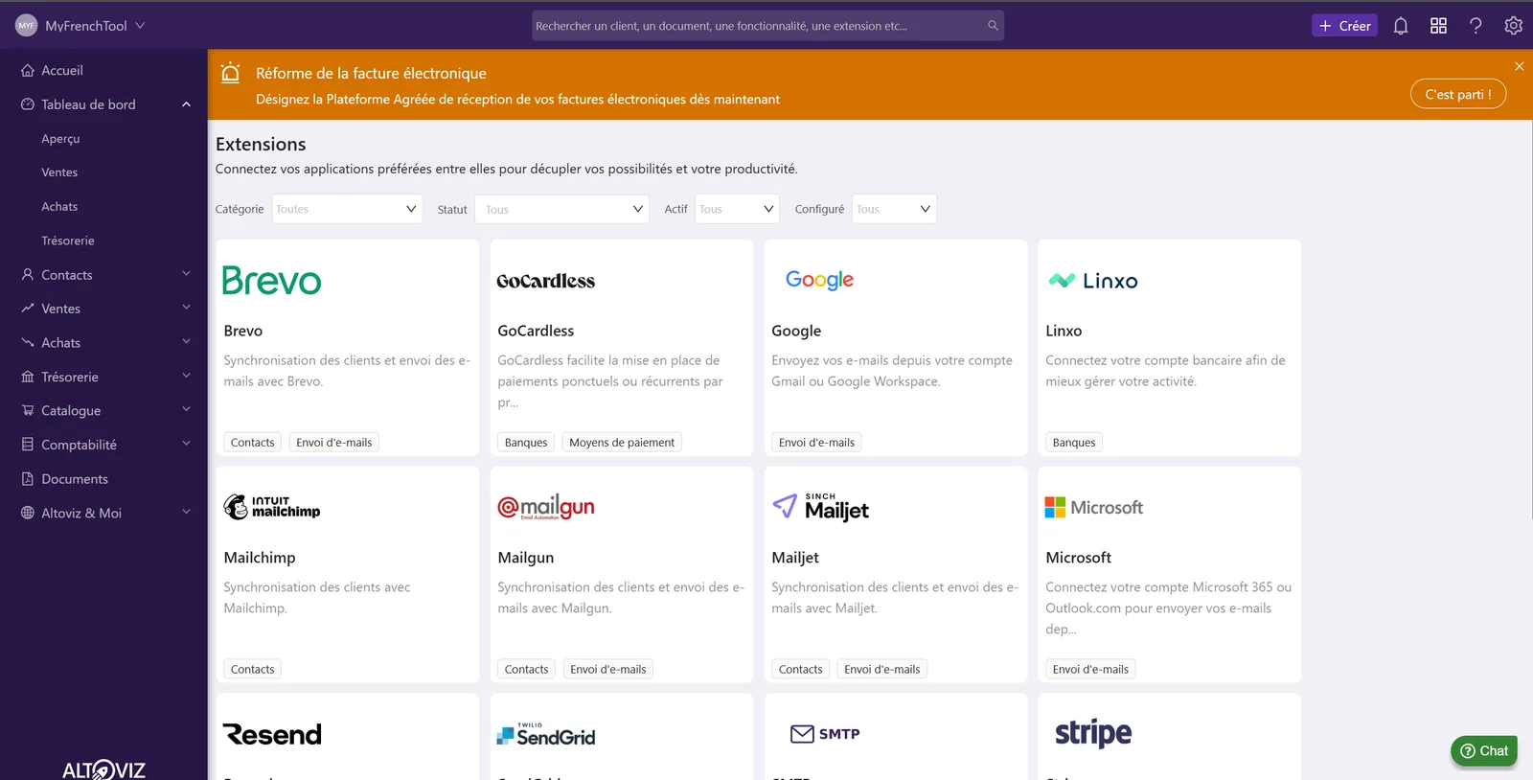Open the settings gear icon
Image resolution: width=1533 pixels, height=780 pixels.
1513,26
